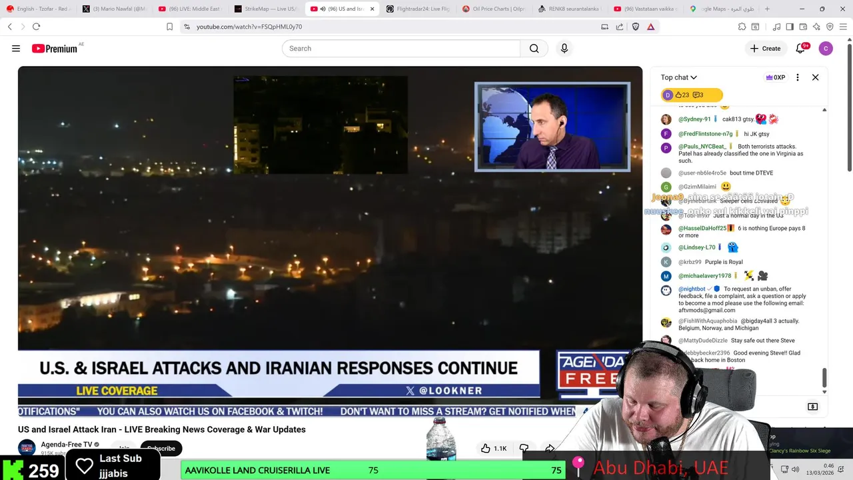This screenshot has height=480, width=853.
Task: Close the live chat panel
Action: point(815,77)
